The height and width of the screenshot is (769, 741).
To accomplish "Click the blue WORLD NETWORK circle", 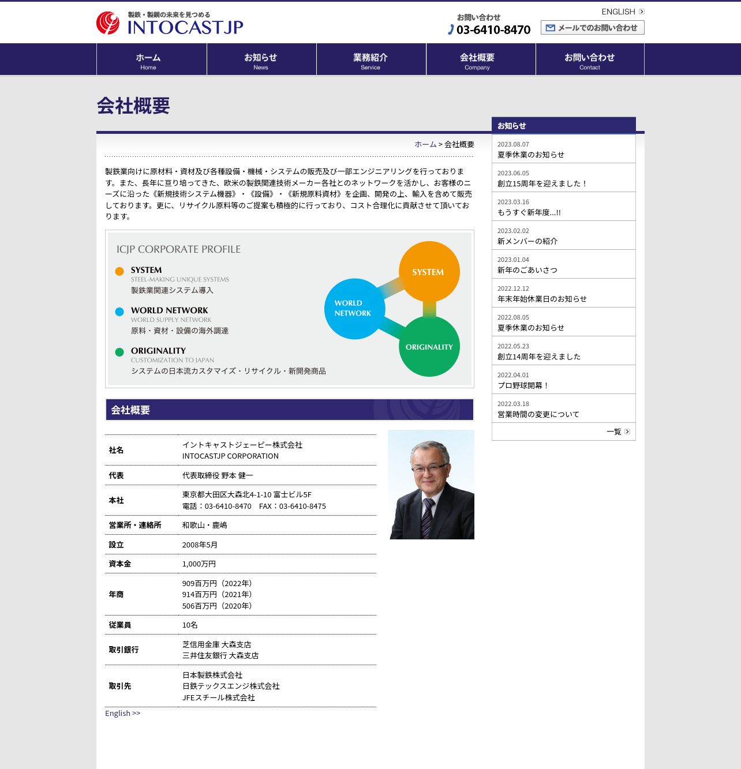I will coord(354,309).
